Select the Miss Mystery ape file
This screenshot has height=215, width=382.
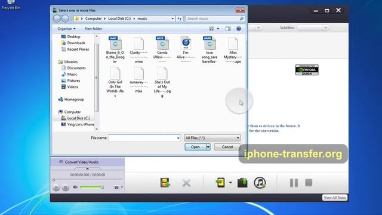tap(233, 50)
